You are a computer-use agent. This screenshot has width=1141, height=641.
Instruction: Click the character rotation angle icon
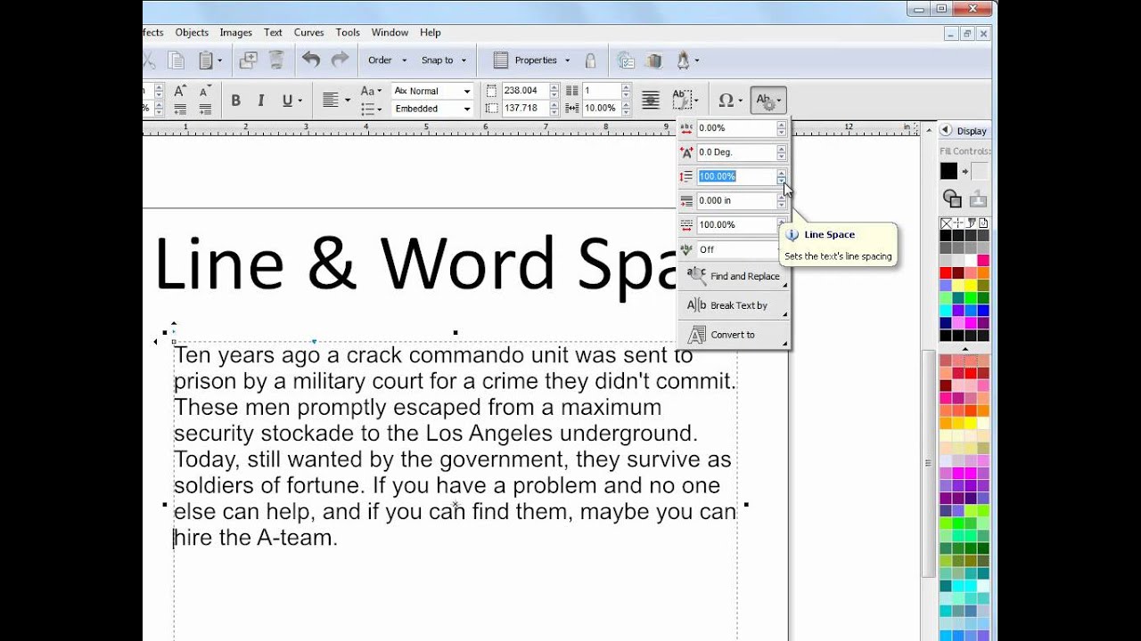pos(686,152)
